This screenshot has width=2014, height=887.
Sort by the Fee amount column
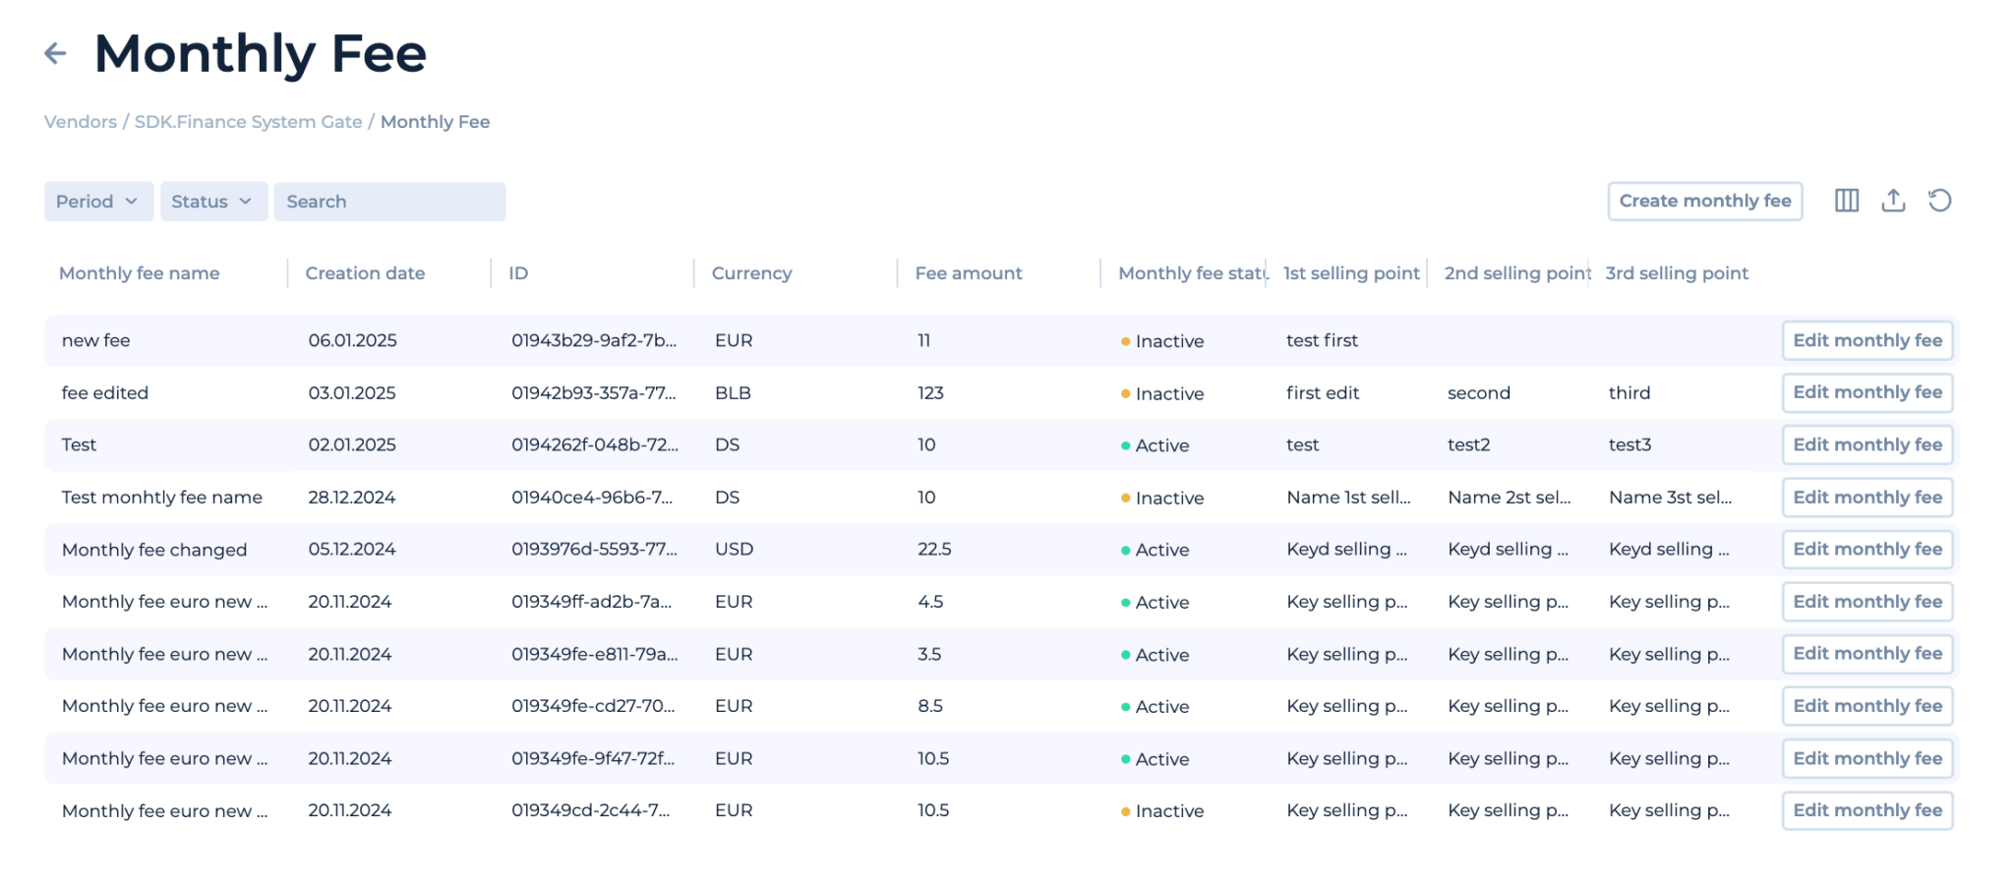coord(968,272)
